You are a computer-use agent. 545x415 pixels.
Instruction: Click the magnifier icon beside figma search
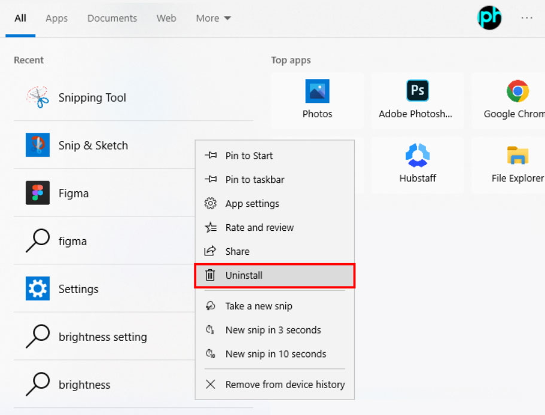pos(38,240)
